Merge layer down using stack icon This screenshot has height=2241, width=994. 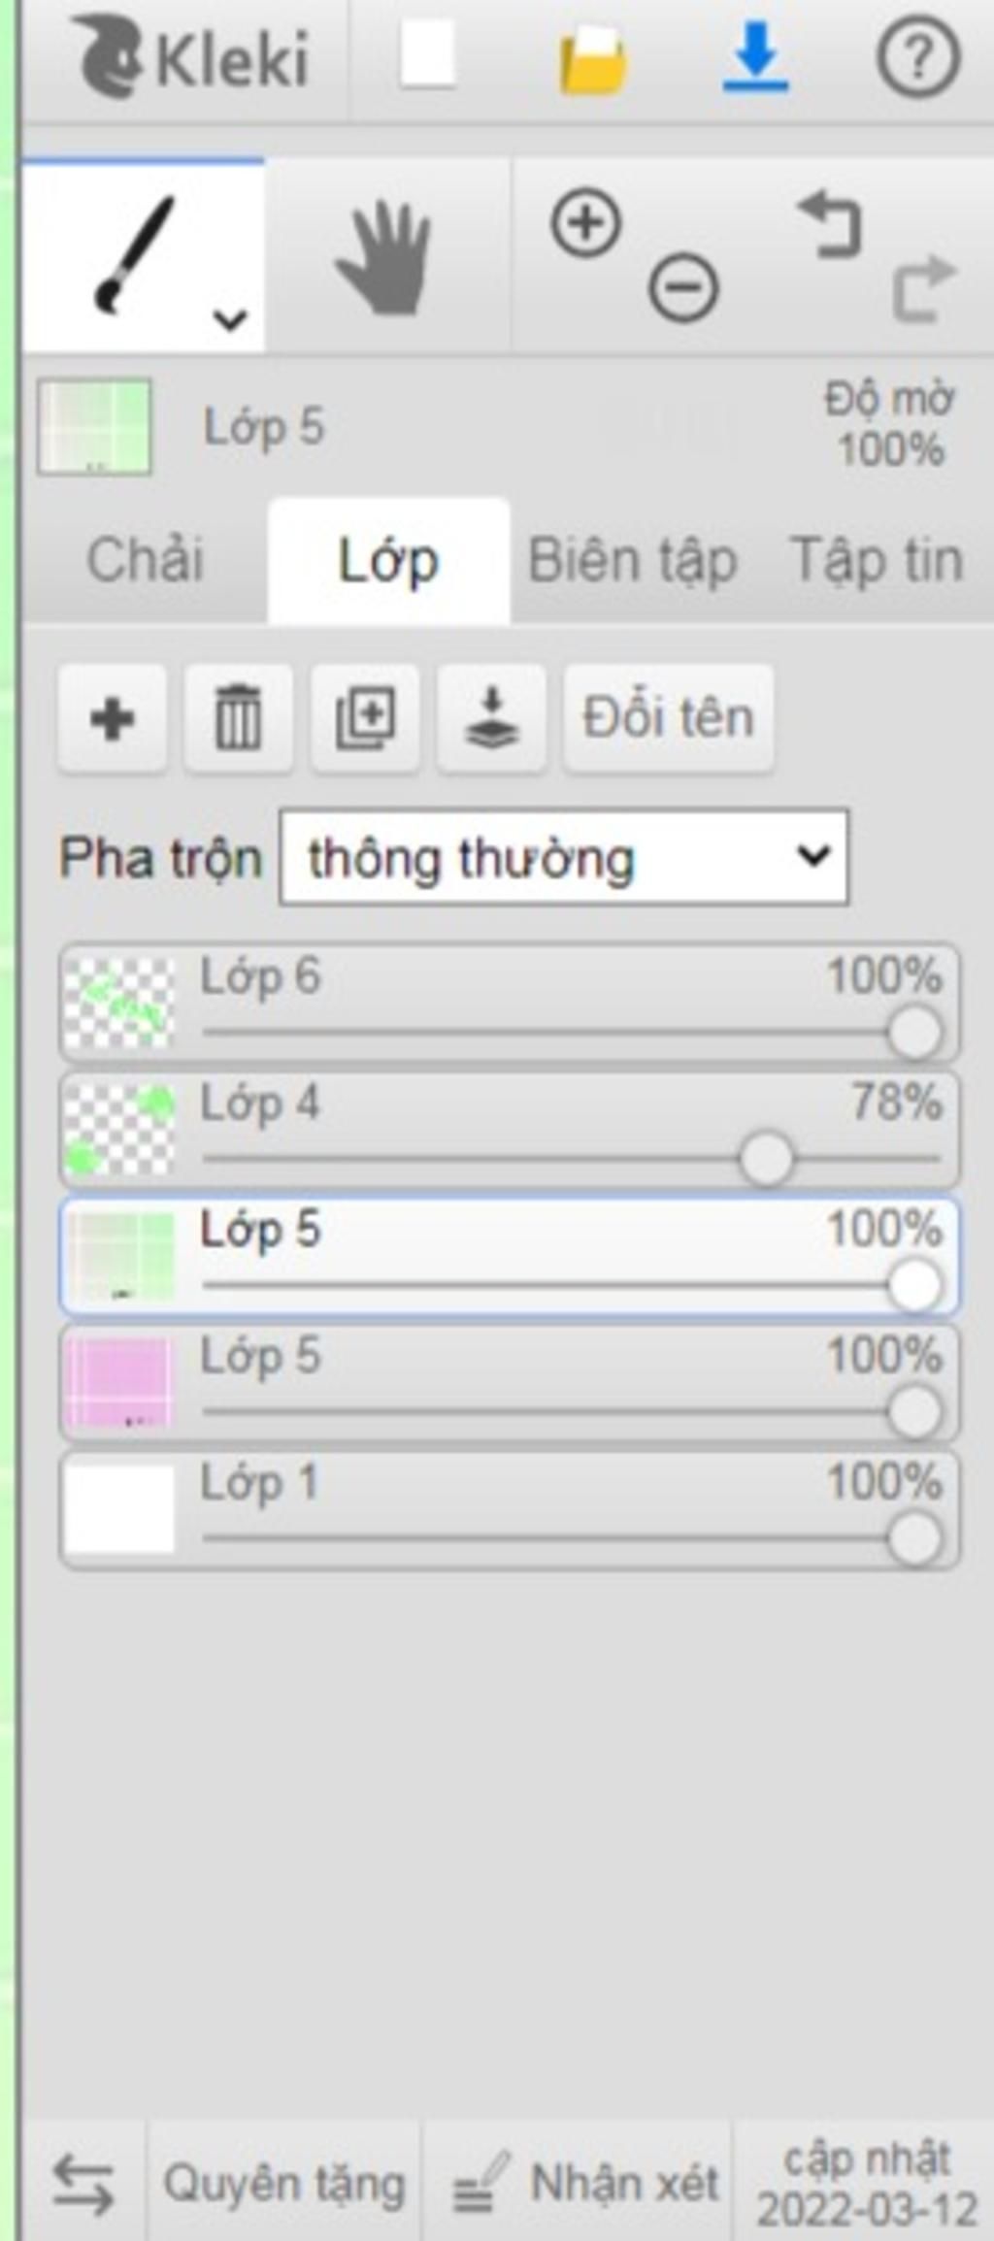[491, 719]
